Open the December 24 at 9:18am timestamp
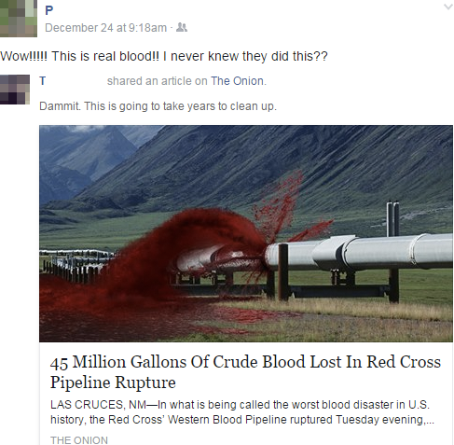 (105, 28)
